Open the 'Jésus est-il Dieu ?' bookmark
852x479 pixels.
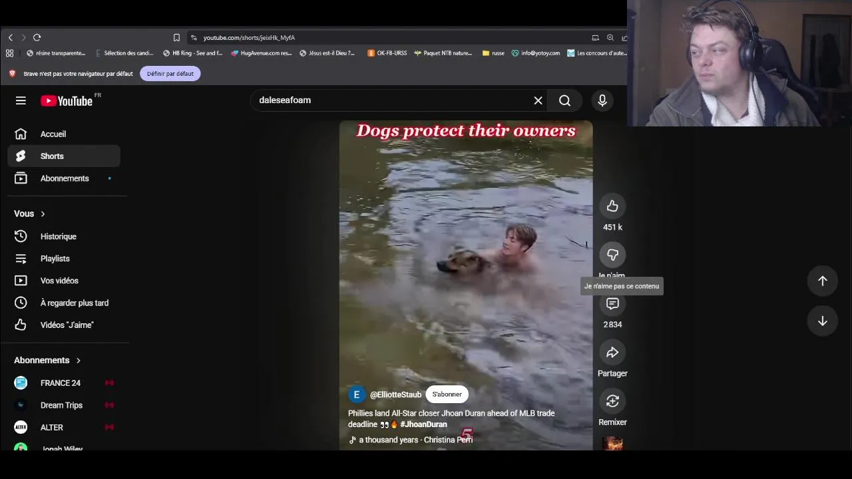pos(327,53)
